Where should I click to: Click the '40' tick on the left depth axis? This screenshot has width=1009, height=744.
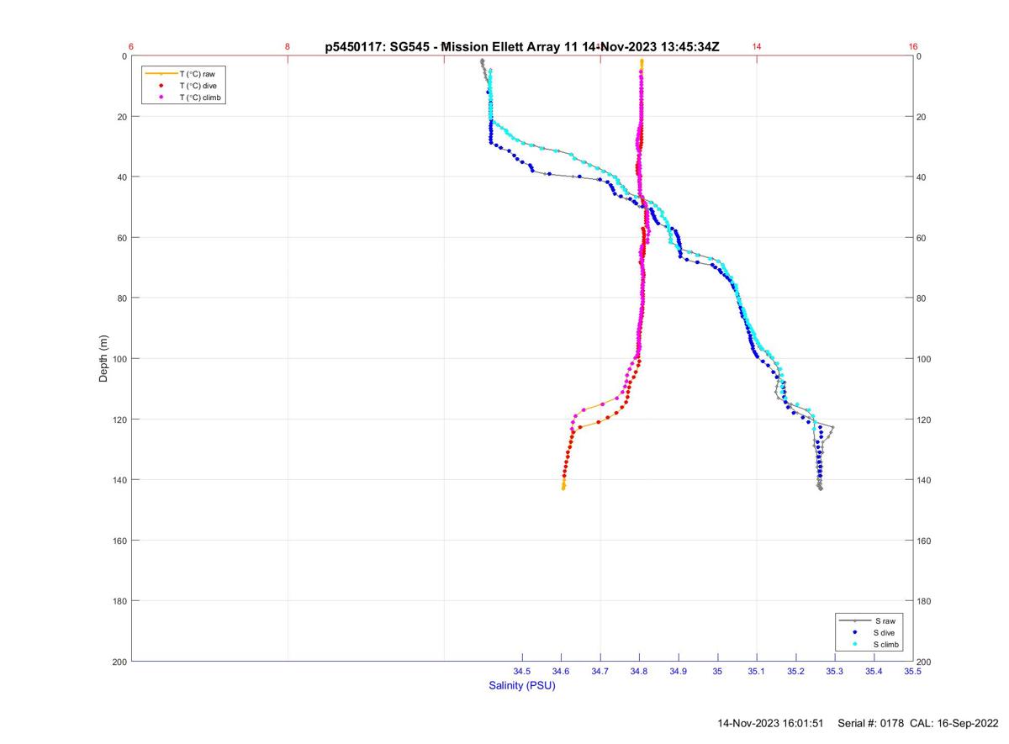click(x=122, y=177)
